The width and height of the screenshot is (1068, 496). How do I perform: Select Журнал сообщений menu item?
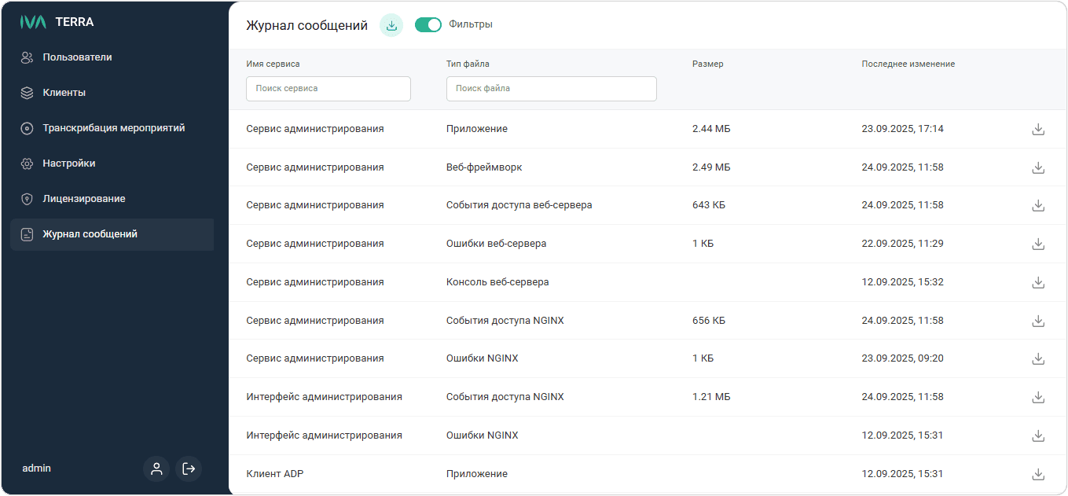click(x=90, y=234)
